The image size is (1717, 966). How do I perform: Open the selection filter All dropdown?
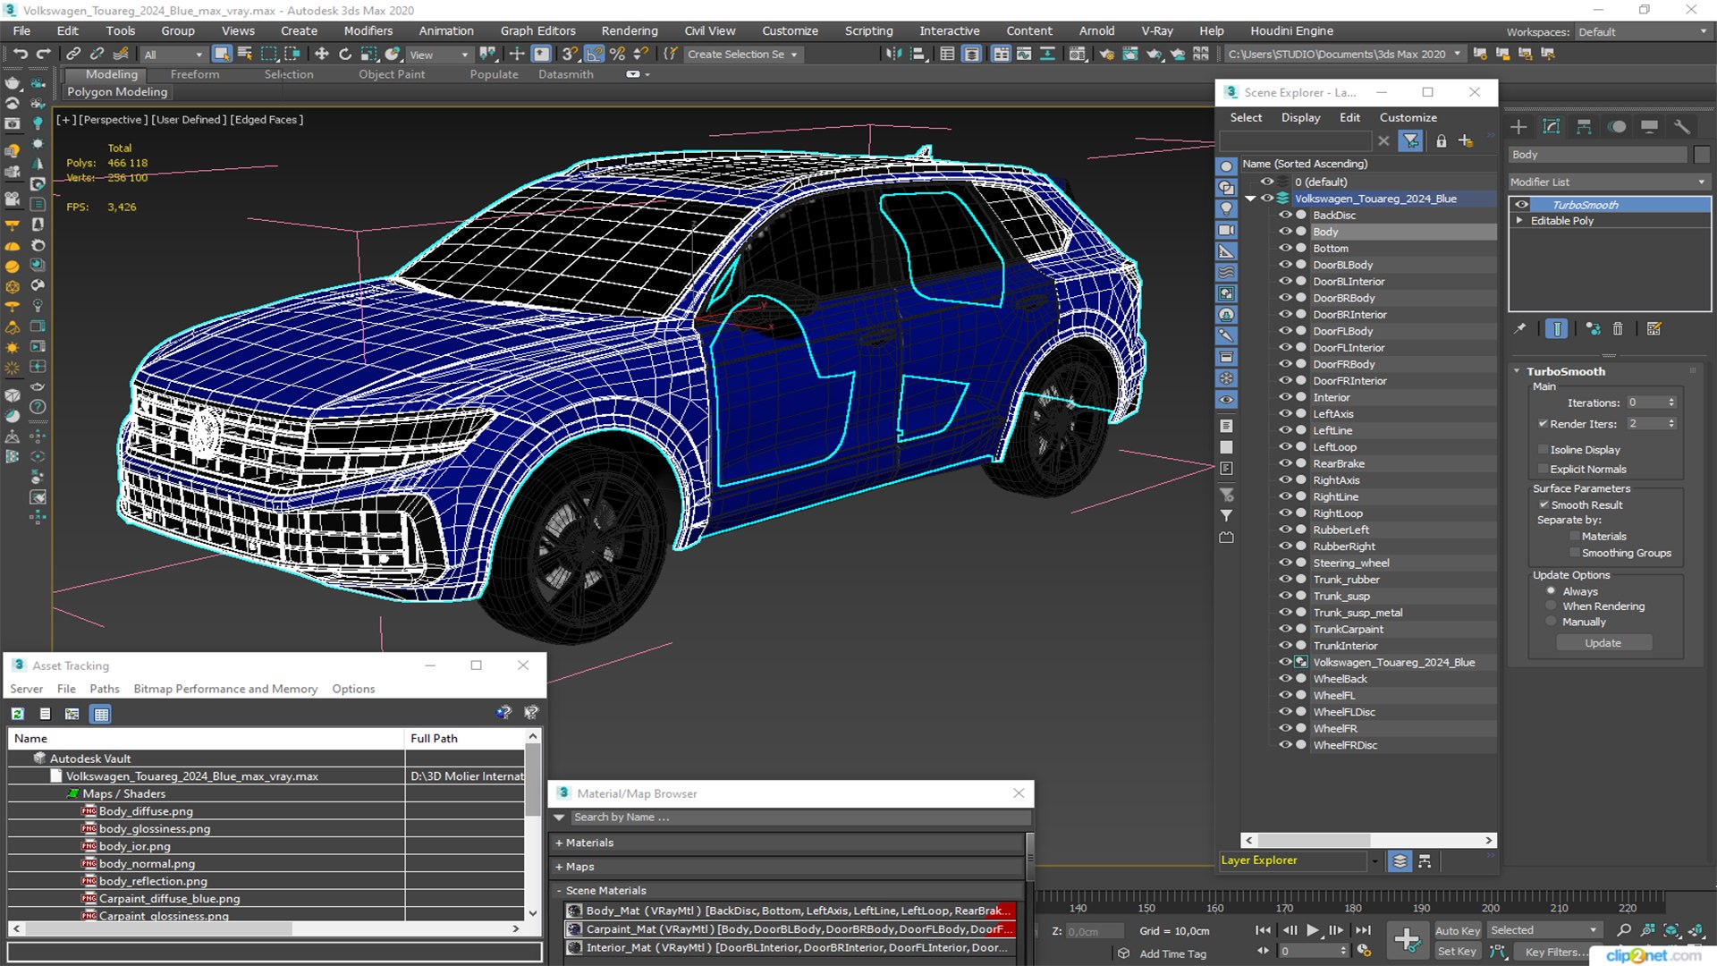(x=173, y=55)
